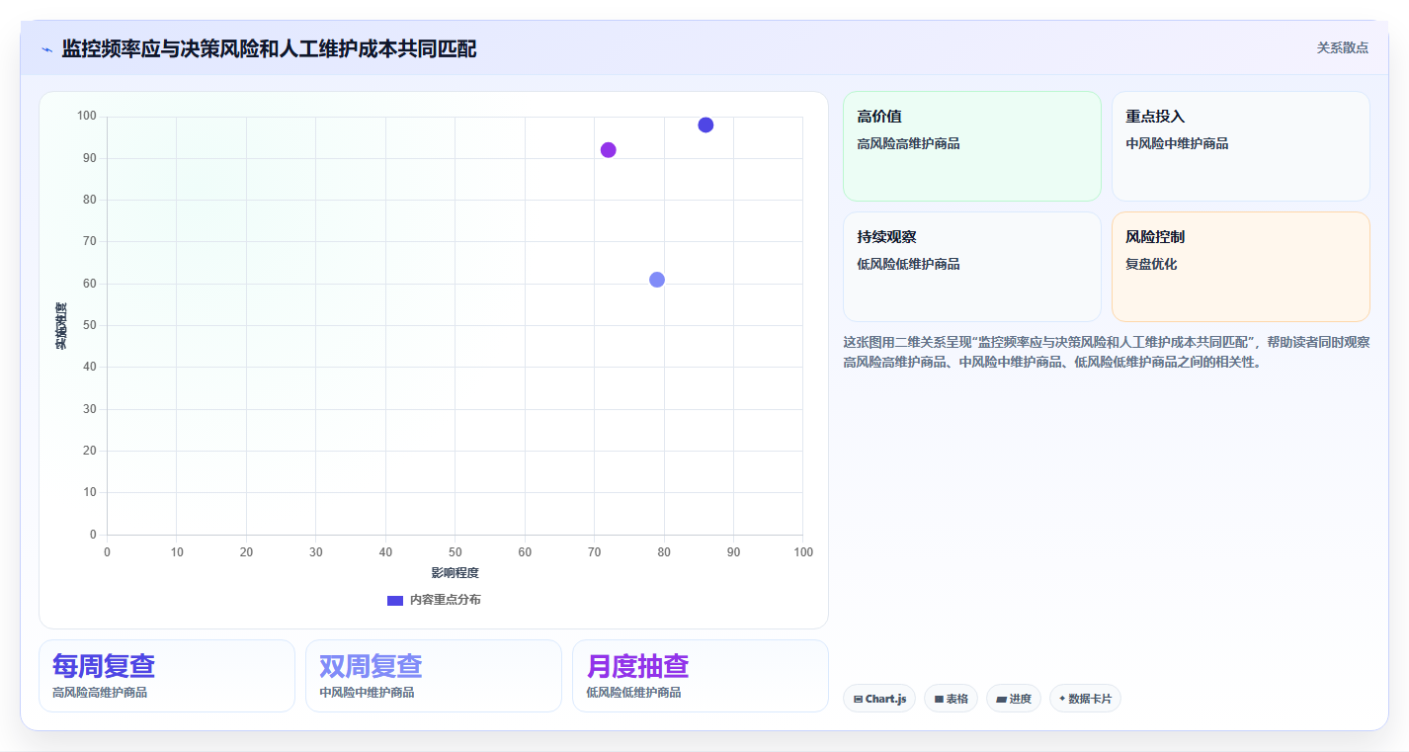Click the 数据卡片 tag chip
This screenshot has height=752, width=1409.
click(x=1085, y=699)
